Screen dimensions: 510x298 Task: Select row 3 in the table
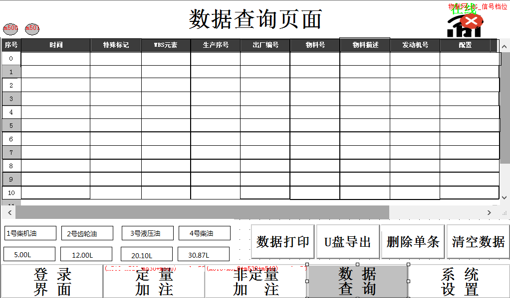(x=11, y=99)
